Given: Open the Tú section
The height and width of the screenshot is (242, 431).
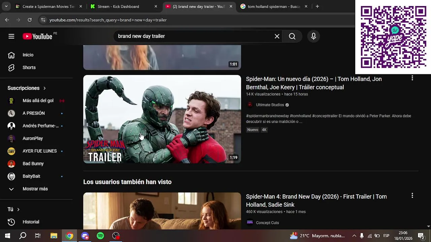Looking at the screenshot, I should click(13, 209).
